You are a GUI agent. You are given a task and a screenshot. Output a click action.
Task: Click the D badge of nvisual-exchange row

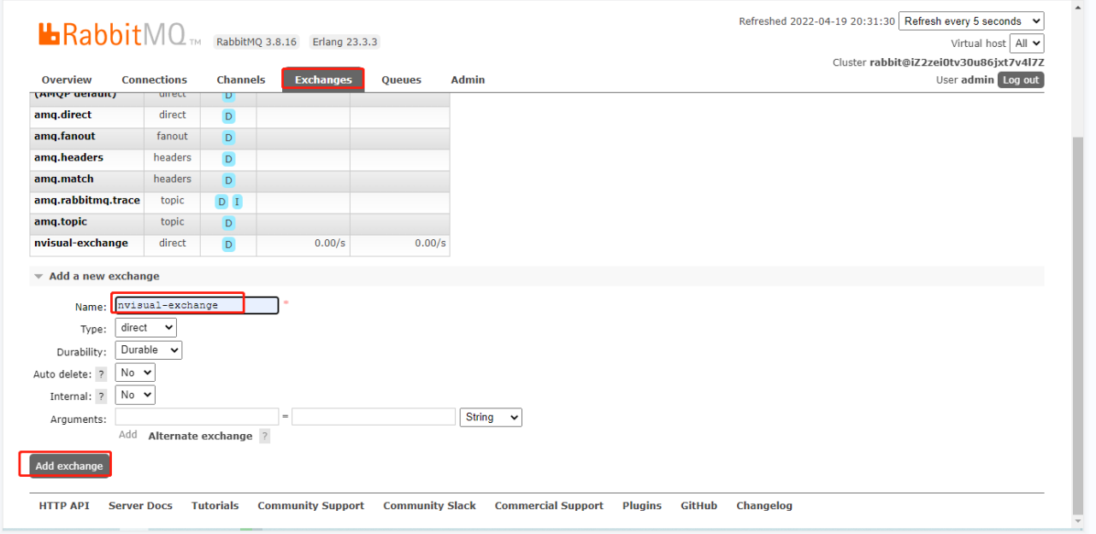(x=228, y=244)
